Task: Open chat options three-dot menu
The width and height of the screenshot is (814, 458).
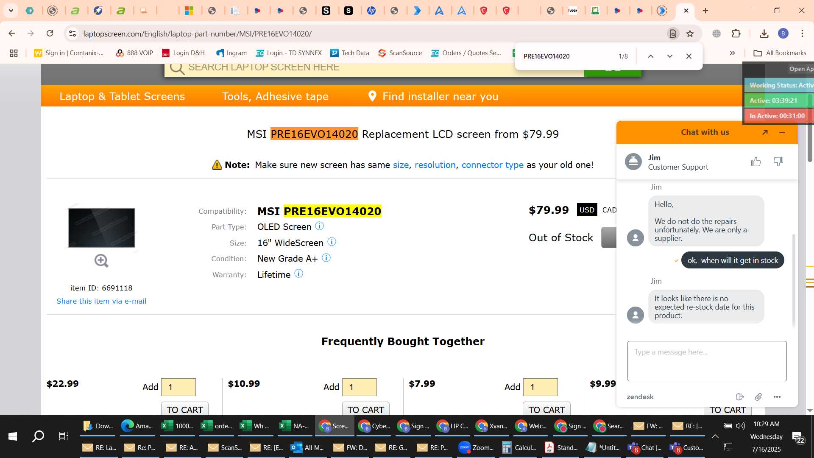Action: tap(777, 397)
